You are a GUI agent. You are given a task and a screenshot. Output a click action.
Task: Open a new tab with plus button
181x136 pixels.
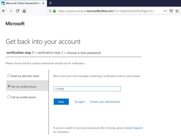tap(50, 3)
